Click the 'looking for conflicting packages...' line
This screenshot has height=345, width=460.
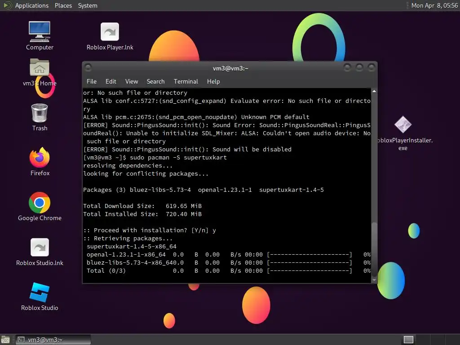[146, 174]
